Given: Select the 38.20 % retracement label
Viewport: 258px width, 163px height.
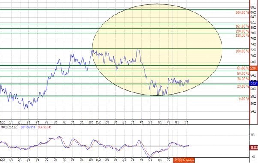Looking at the screenshot, I should coord(243,79).
